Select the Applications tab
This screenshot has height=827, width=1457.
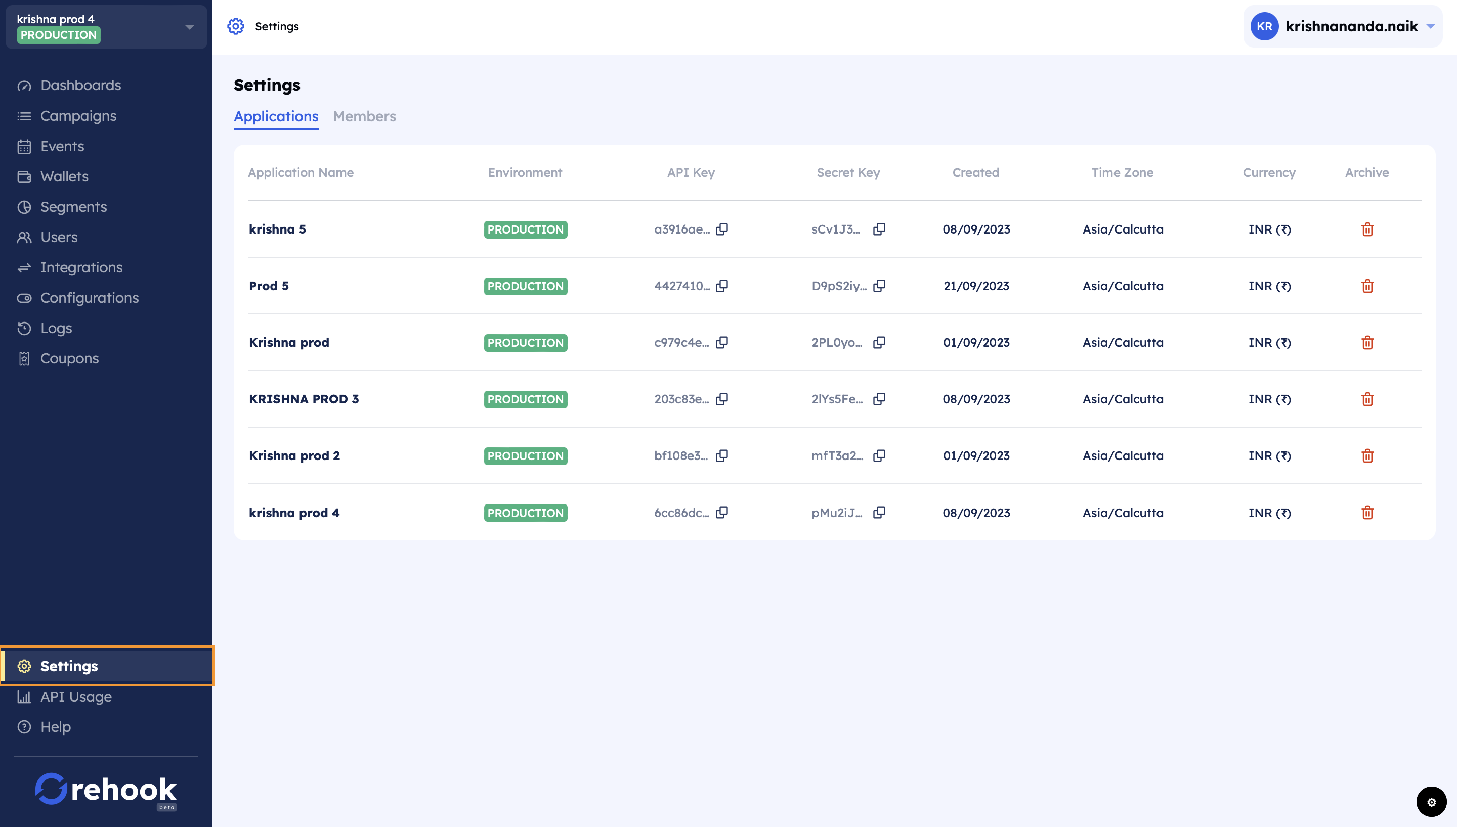tap(276, 116)
